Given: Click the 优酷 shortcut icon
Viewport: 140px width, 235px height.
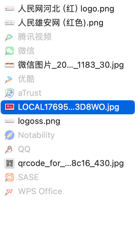Looking at the screenshot, I should [x=10, y=79].
